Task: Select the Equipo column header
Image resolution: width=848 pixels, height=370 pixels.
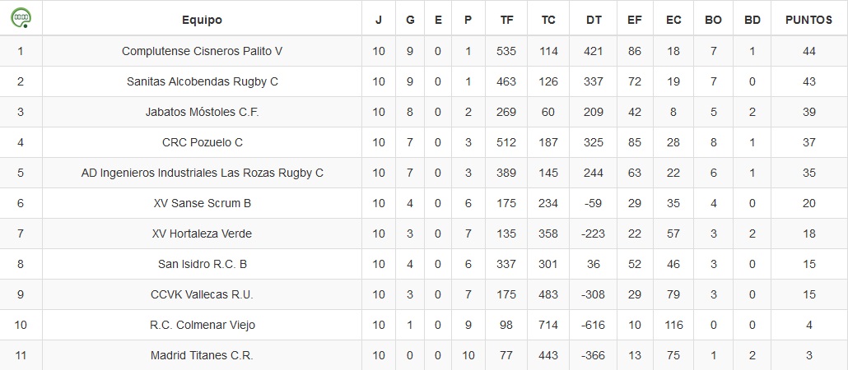Action: (x=202, y=20)
